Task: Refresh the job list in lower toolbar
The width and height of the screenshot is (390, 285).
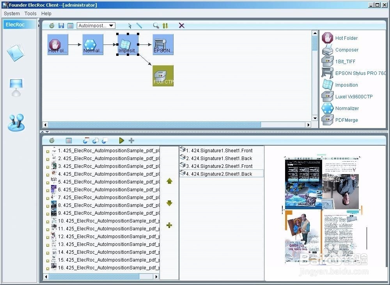Action: click(x=52, y=141)
